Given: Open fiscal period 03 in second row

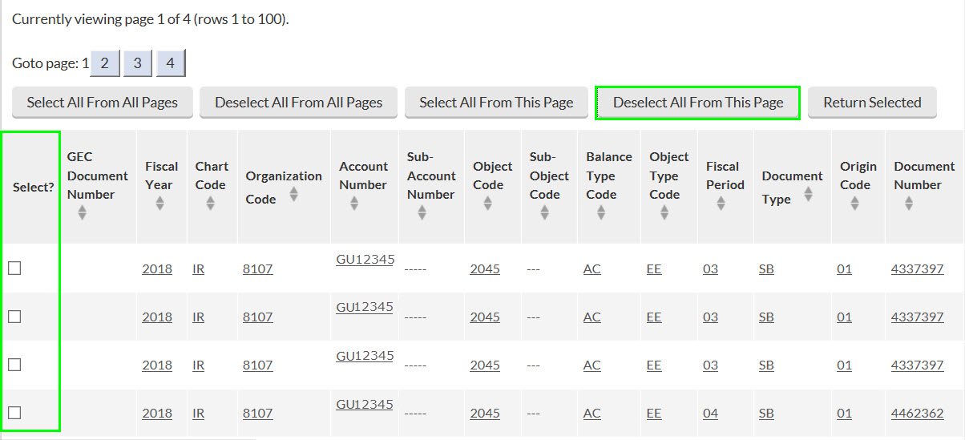Looking at the screenshot, I should (x=711, y=317).
